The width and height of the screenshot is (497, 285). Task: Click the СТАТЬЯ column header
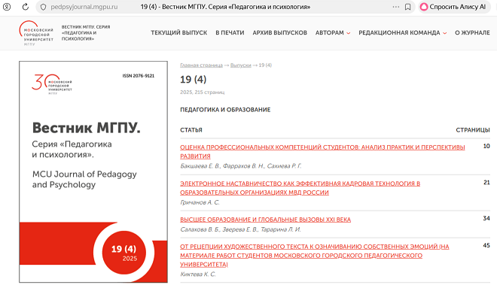click(191, 130)
